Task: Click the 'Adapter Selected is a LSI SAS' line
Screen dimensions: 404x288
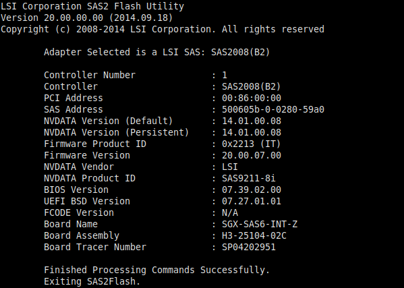Action: (156, 53)
